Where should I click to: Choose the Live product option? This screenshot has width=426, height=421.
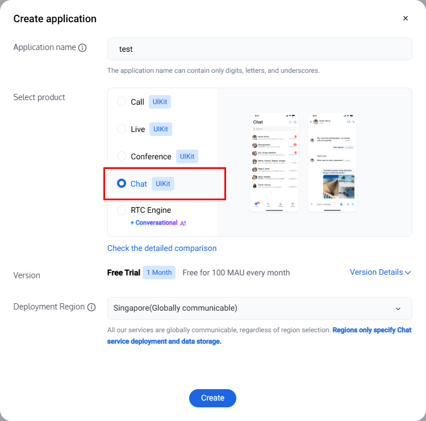tap(122, 129)
